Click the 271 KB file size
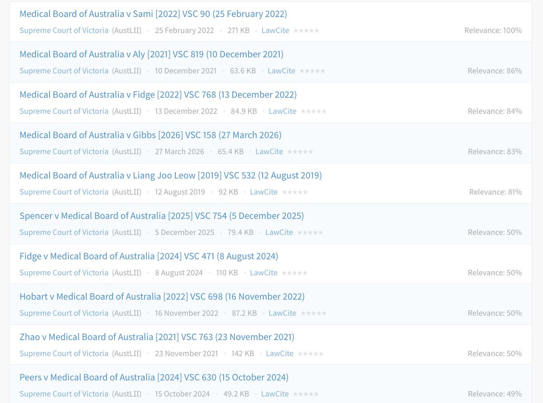The height and width of the screenshot is (403, 543). 238,30
